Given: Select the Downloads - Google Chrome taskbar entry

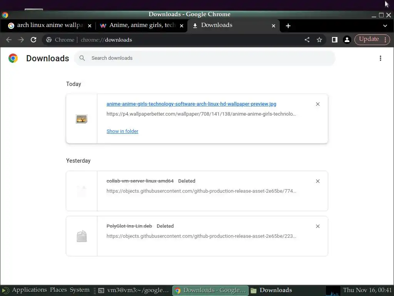Looking at the screenshot, I should [x=210, y=291].
